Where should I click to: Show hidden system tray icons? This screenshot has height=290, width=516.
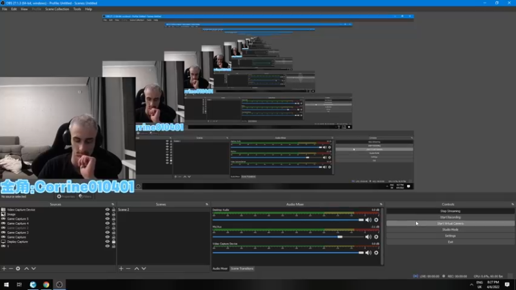tap(471, 285)
